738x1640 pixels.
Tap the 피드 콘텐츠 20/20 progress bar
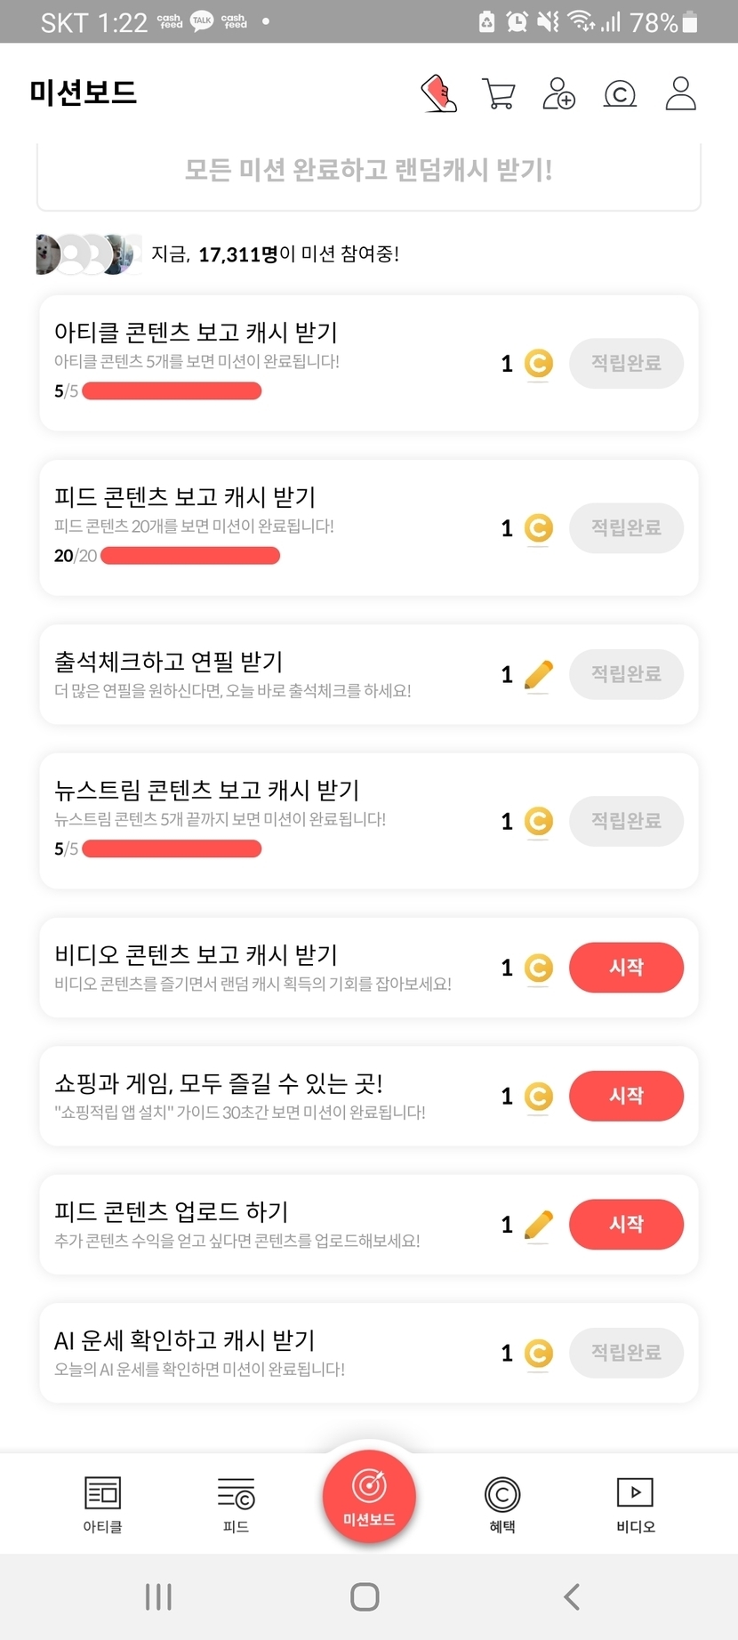pyautogui.click(x=190, y=556)
